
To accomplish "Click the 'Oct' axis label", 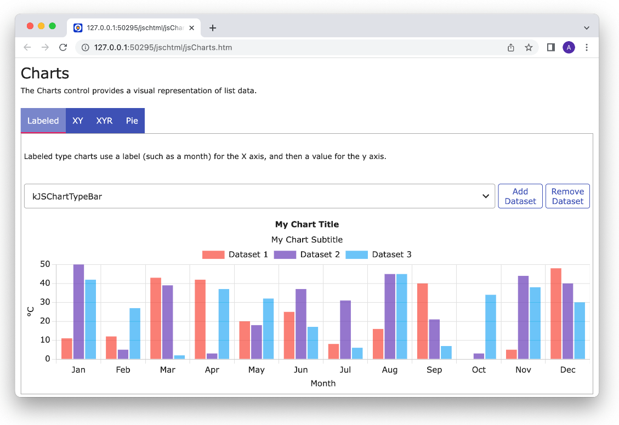I will (479, 370).
